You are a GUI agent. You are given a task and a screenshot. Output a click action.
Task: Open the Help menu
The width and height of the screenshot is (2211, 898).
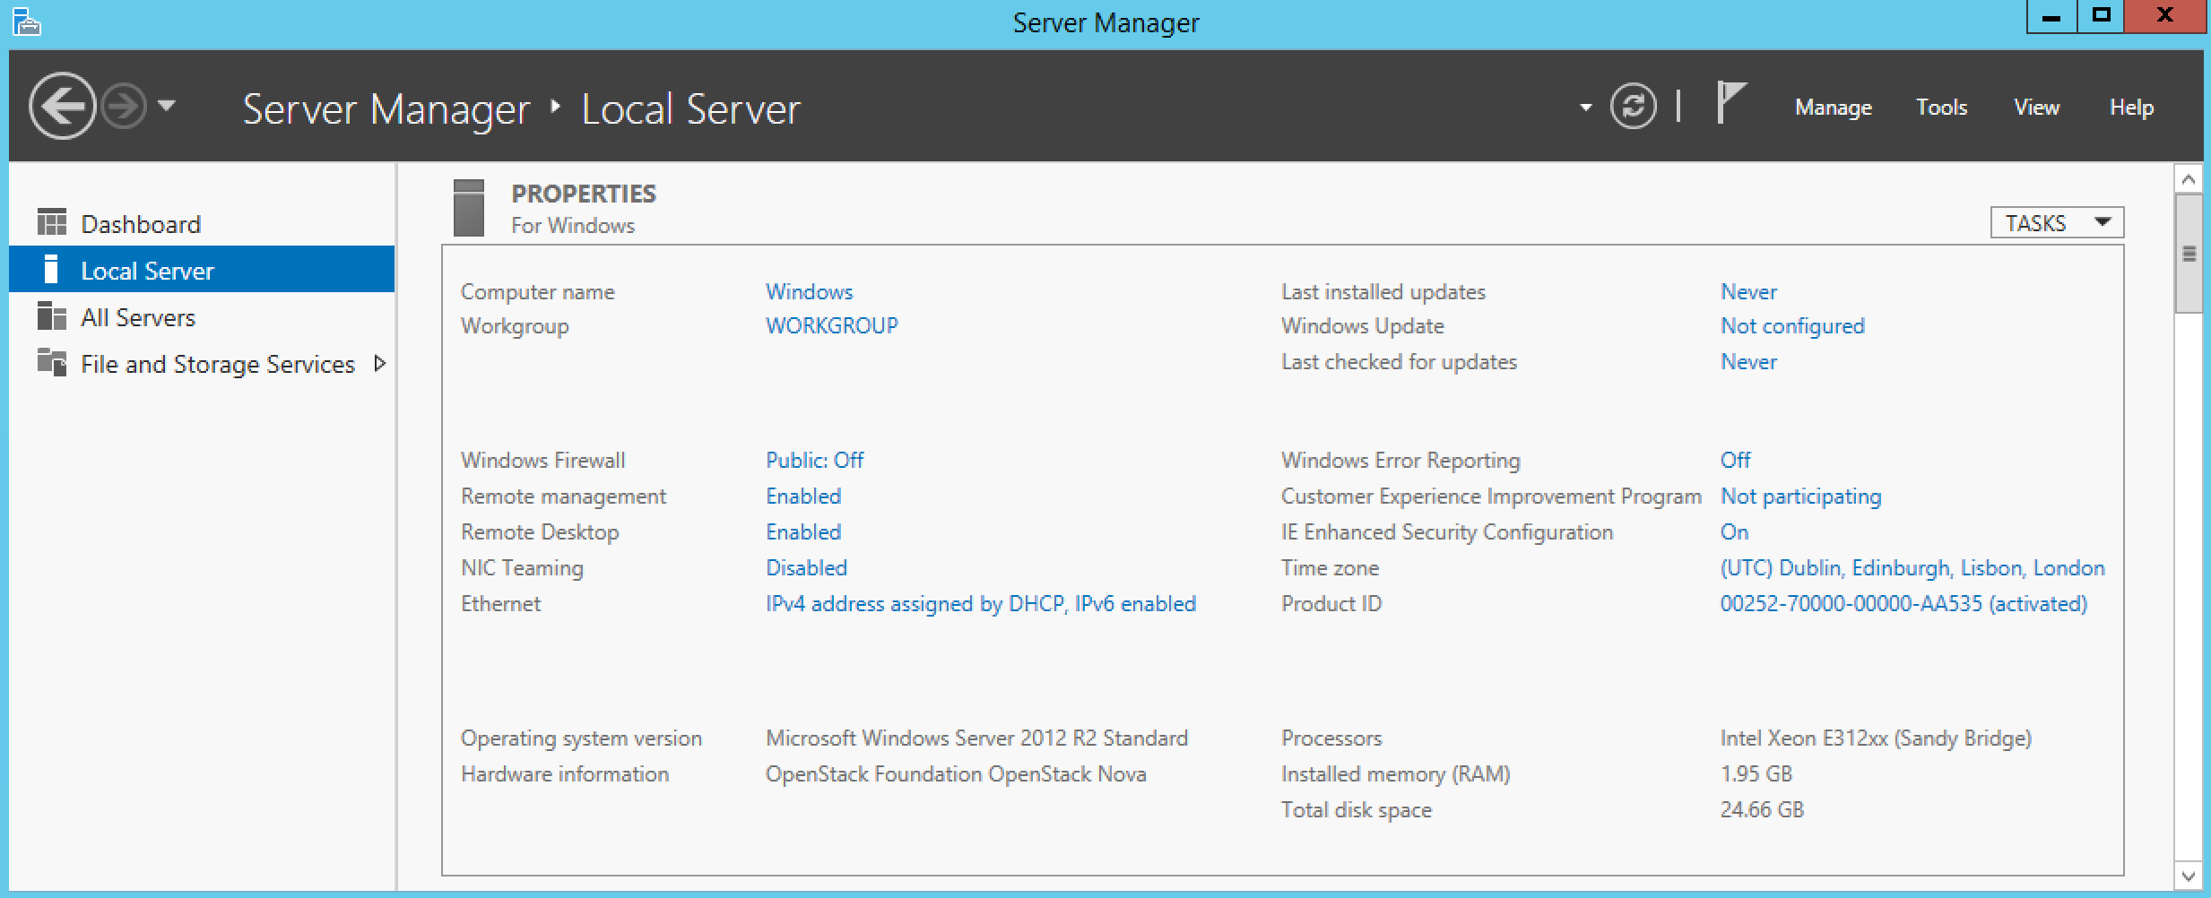click(2131, 108)
